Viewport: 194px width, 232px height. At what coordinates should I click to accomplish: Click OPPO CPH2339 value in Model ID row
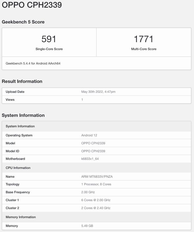coord(93,151)
